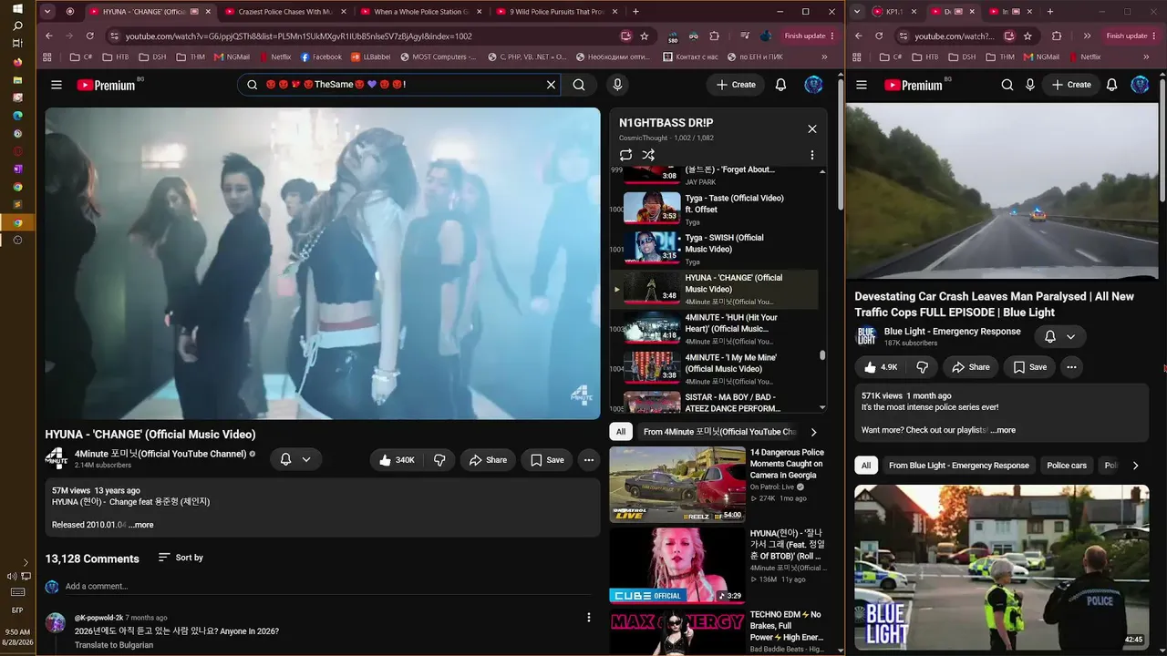Play 4MINUTE 'HUH (Hit Your Heart)' from playlist
This screenshot has width=1167, height=656.
pos(714,329)
